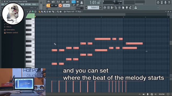Start playback with the play button
Viewport: 172px width, 96px height.
(52, 5)
